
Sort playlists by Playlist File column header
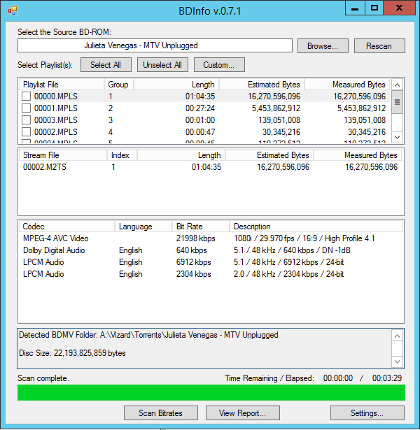point(62,85)
